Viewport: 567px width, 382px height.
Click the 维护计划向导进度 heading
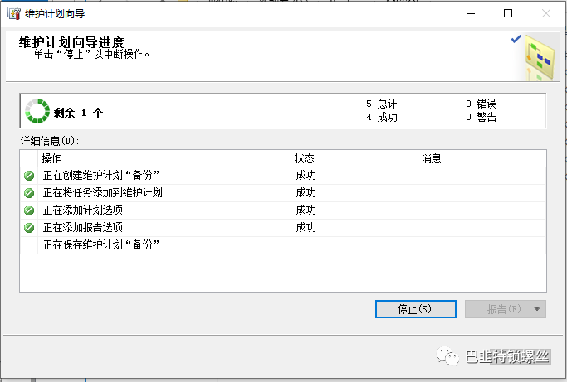click(x=71, y=42)
